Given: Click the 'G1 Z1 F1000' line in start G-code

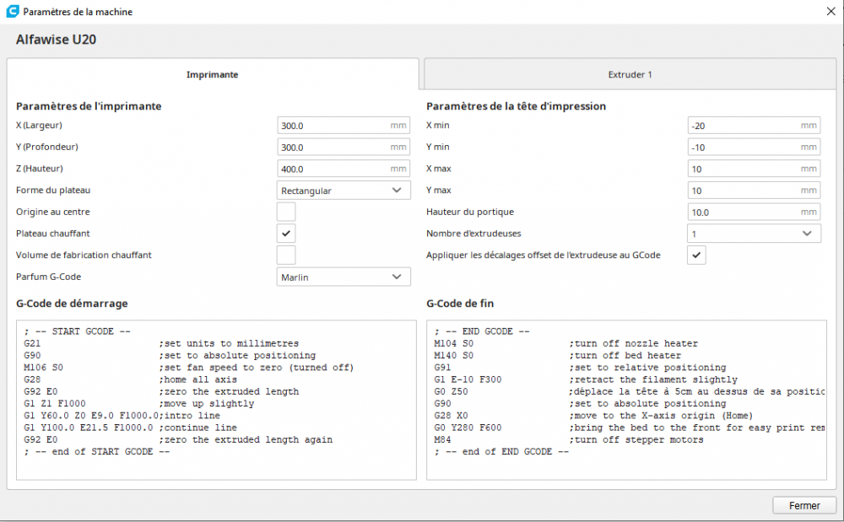Looking at the screenshot, I should pos(139,404).
